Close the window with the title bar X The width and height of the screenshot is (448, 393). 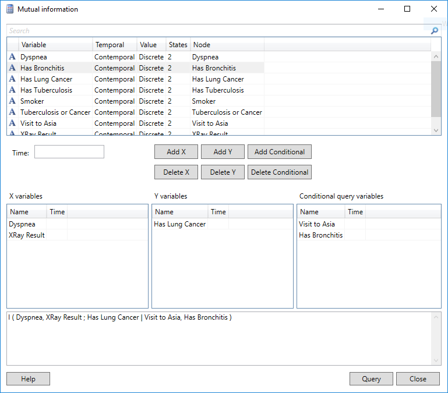click(x=433, y=9)
